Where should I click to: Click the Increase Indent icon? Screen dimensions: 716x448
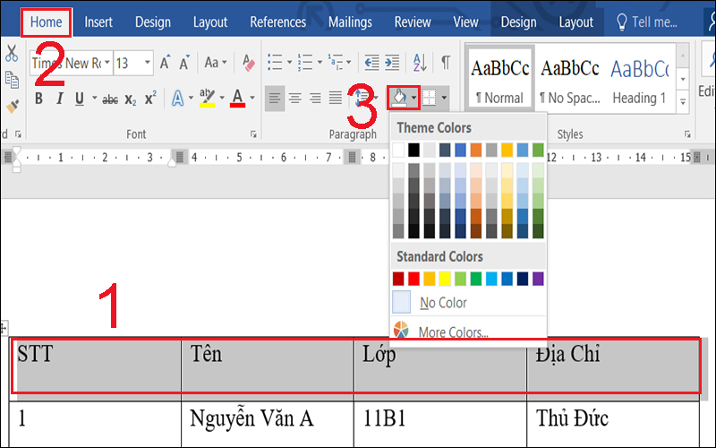click(x=392, y=63)
